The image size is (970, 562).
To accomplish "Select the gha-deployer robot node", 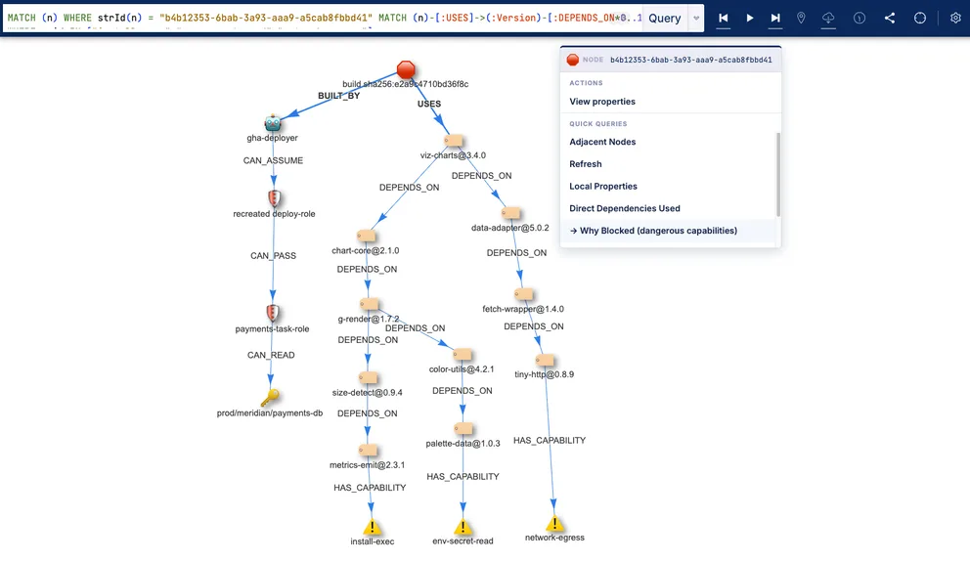I will [272, 123].
